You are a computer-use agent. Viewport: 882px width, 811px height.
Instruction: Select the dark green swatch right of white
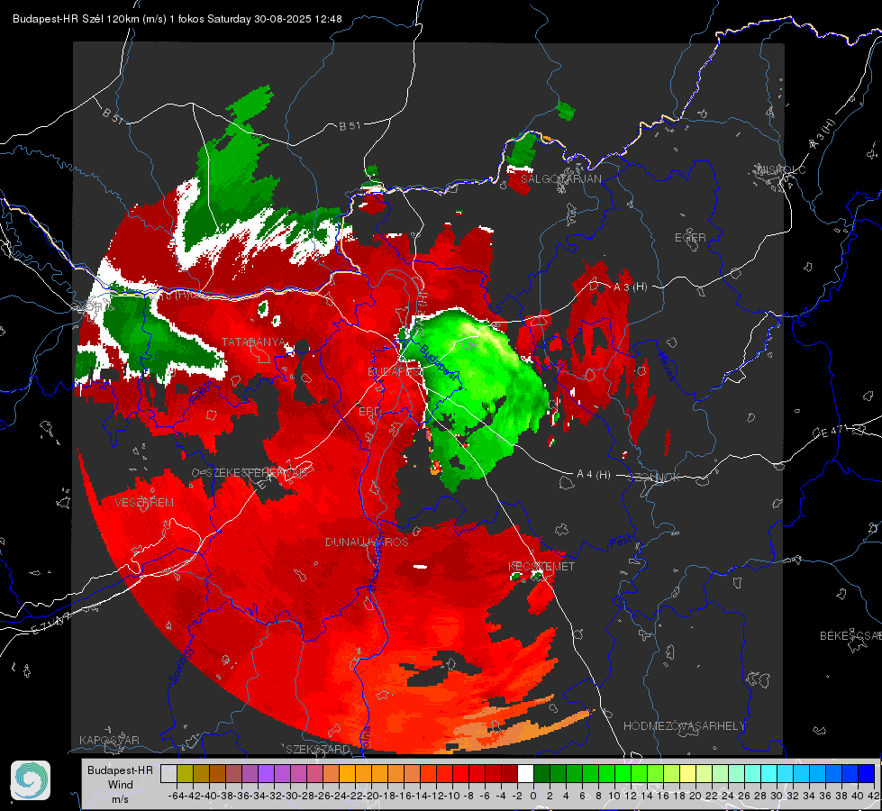(x=541, y=773)
